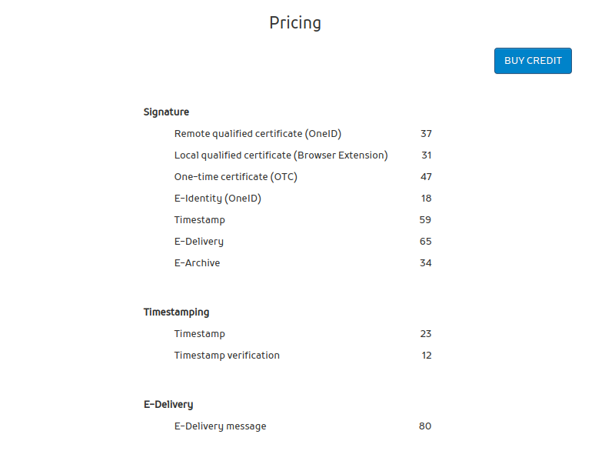Image resolution: width=605 pixels, height=451 pixels.
Task: Click the price 47 for One-time certificate
Action: [426, 177]
